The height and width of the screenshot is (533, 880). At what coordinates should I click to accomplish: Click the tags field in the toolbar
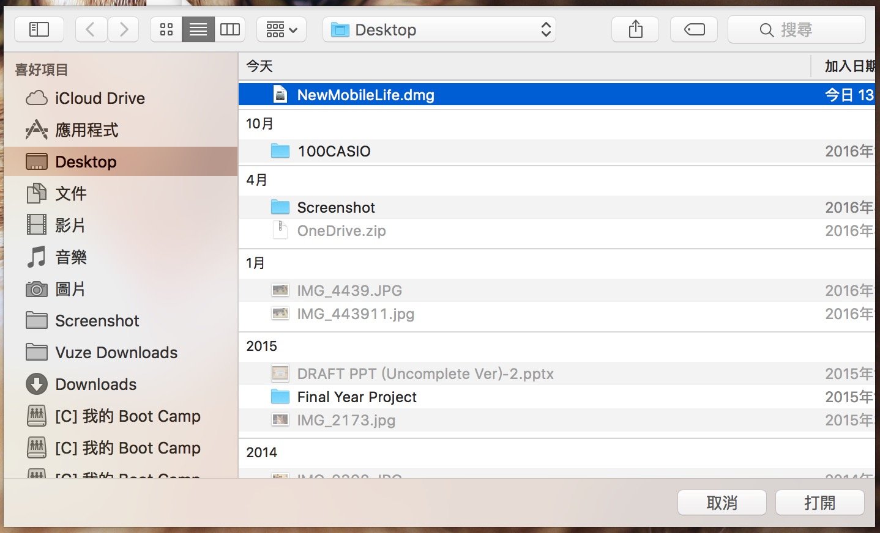693,29
